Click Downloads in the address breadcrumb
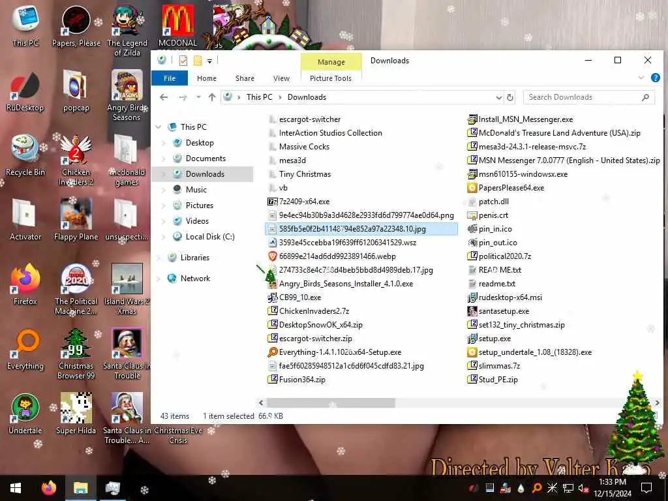Viewport: 668px width, 501px height. (x=307, y=97)
